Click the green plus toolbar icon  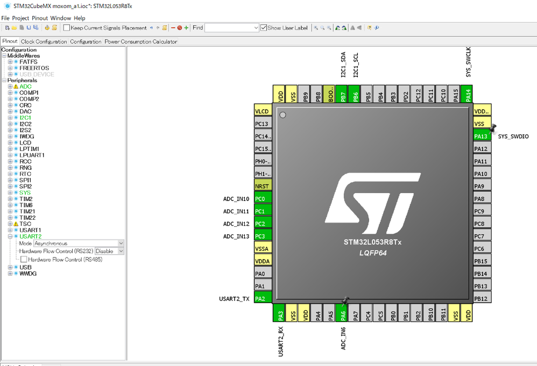(186, 28)
